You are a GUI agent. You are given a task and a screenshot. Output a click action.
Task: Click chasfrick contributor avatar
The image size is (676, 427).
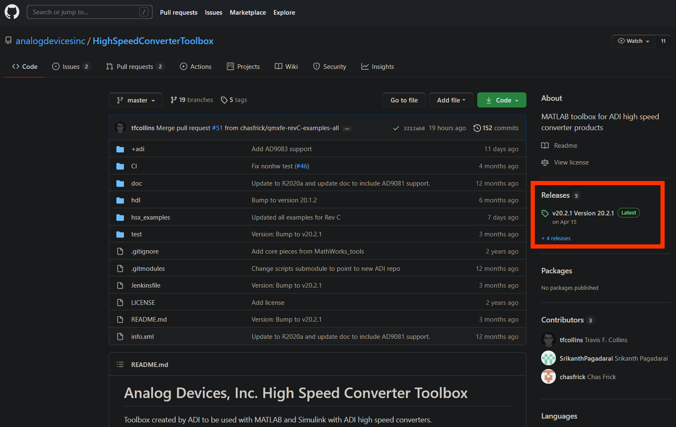coord(548,377)
